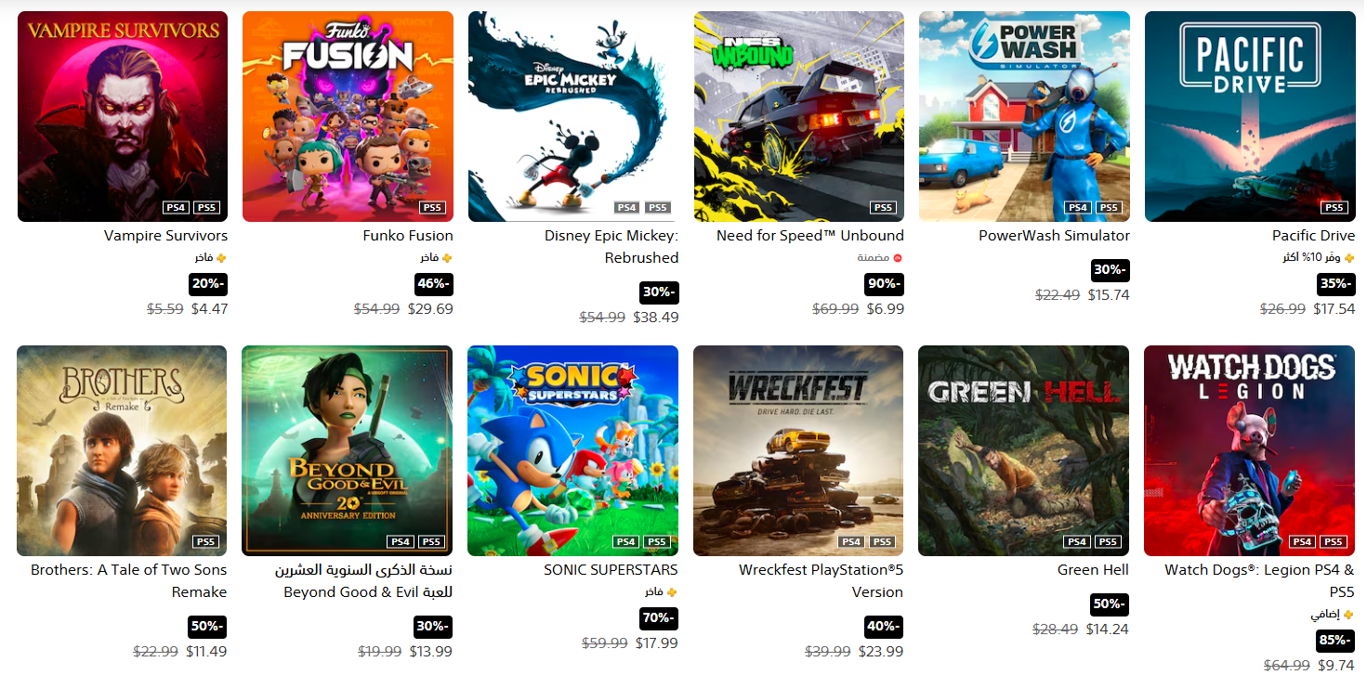
Task: Select the Pacific Drive cover image
Action: [1250, 116]
